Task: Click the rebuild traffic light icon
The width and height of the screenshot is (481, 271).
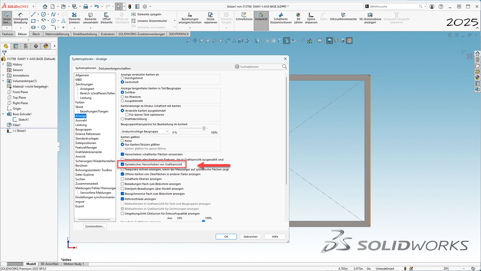Action: tap(130, 7)
